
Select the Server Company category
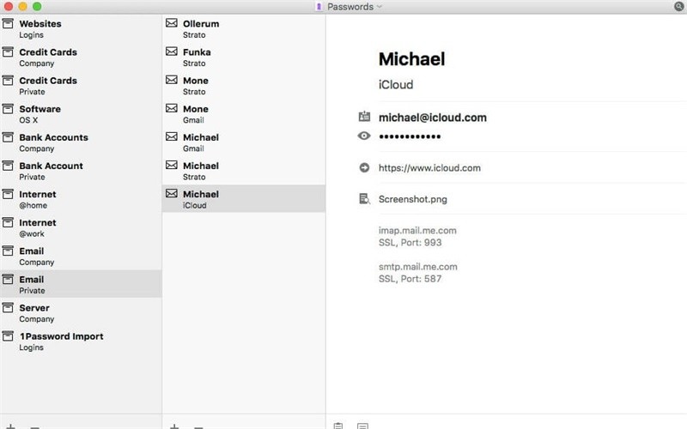tap(81, 313)
